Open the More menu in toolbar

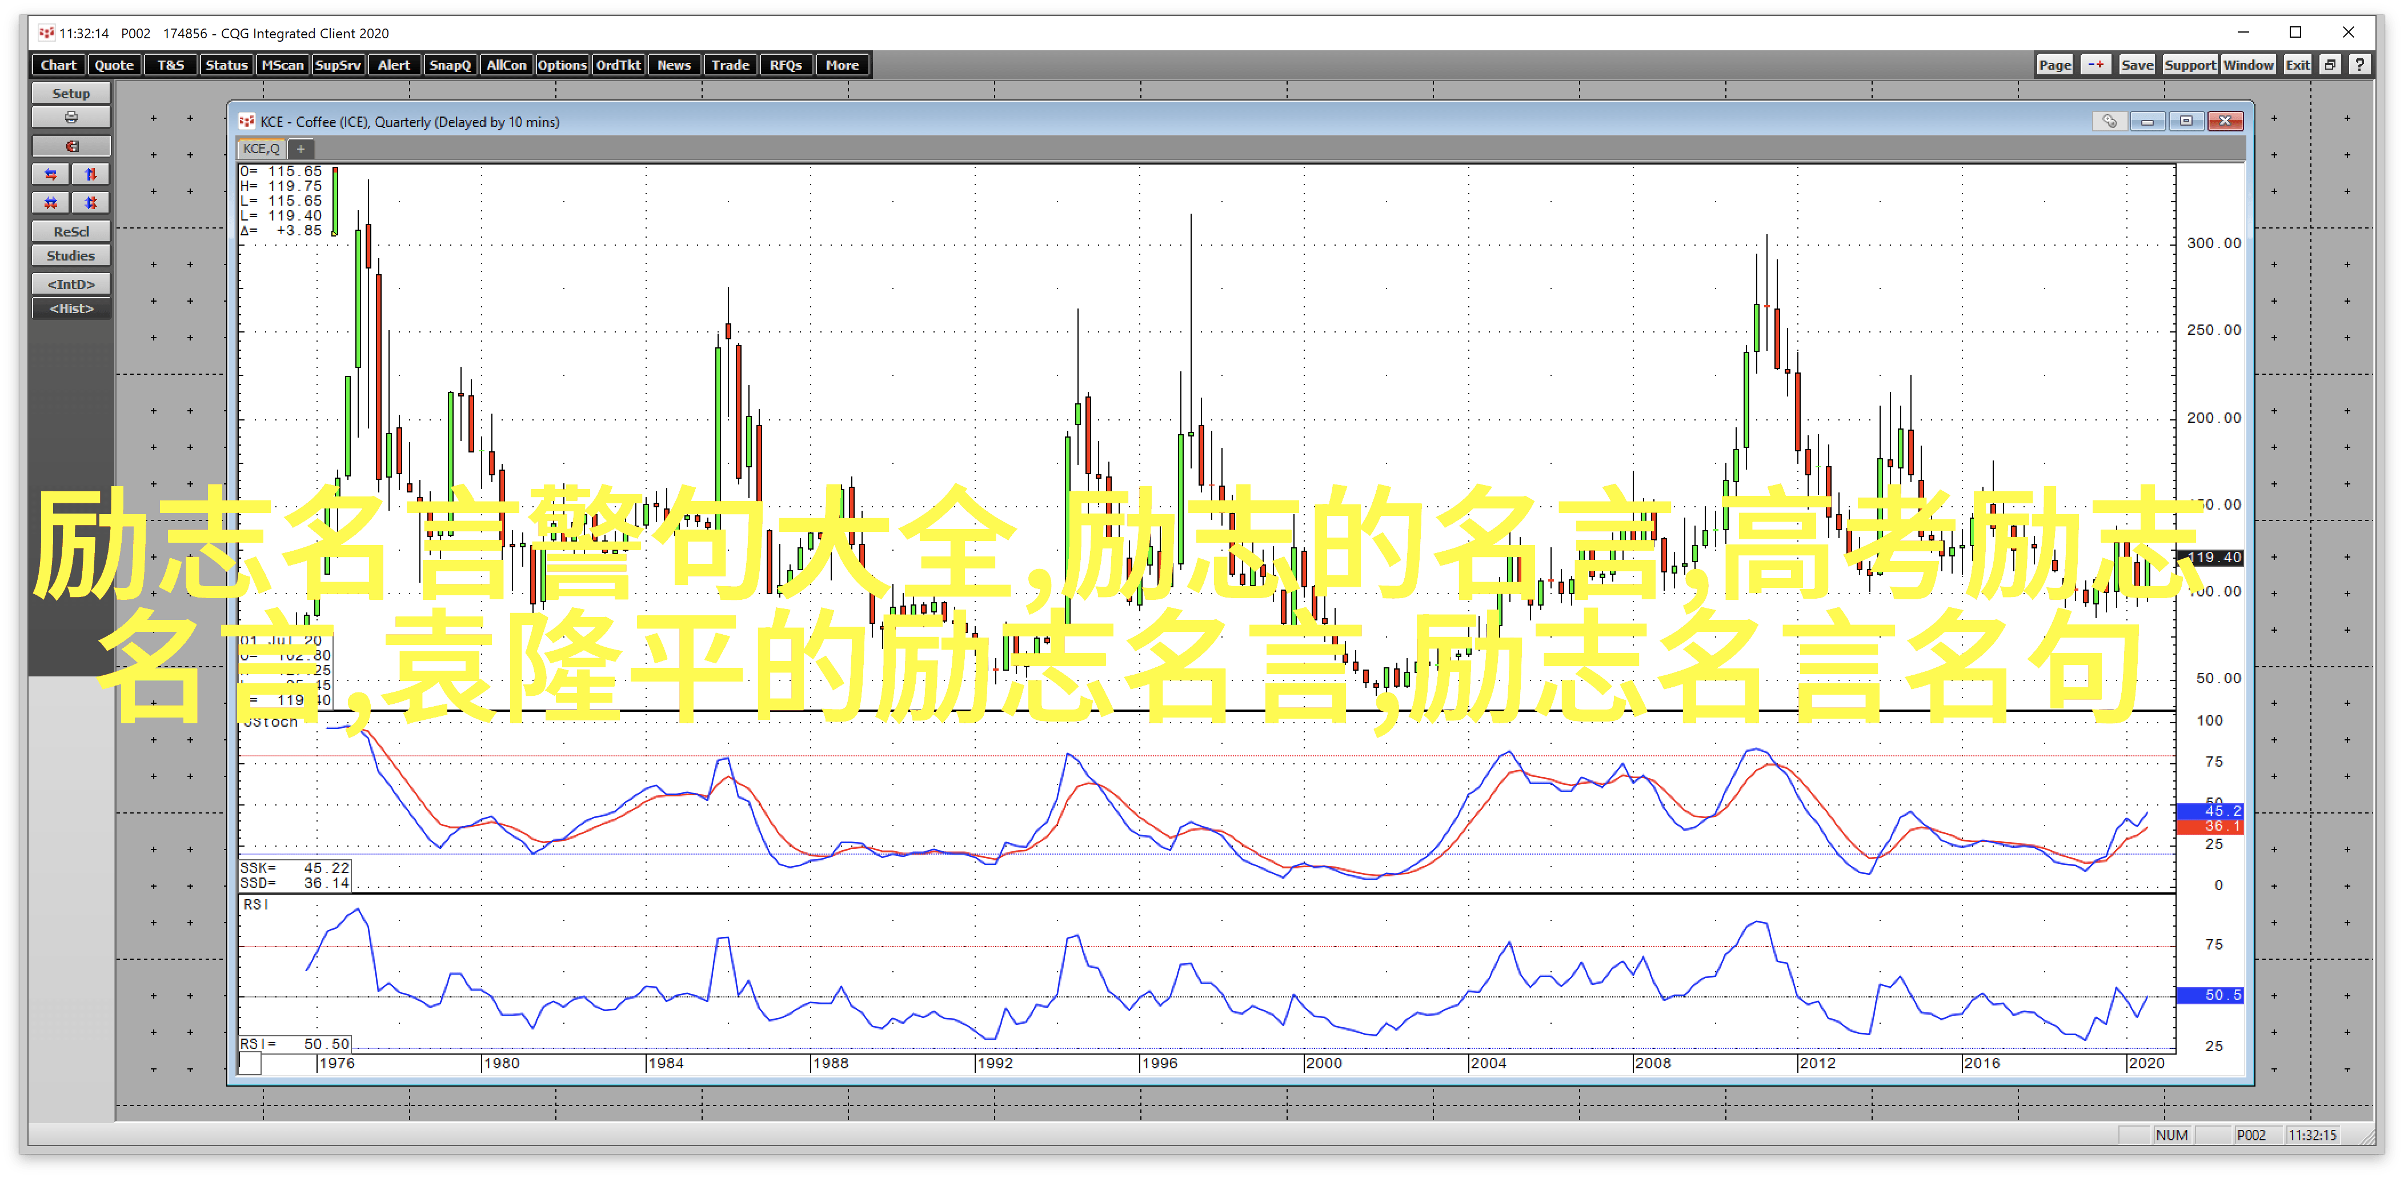[842, 65]
